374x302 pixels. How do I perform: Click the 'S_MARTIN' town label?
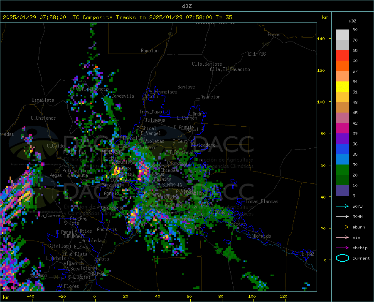172,185
